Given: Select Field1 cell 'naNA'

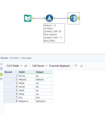Looking at the screenshot, I should [26, 90].
